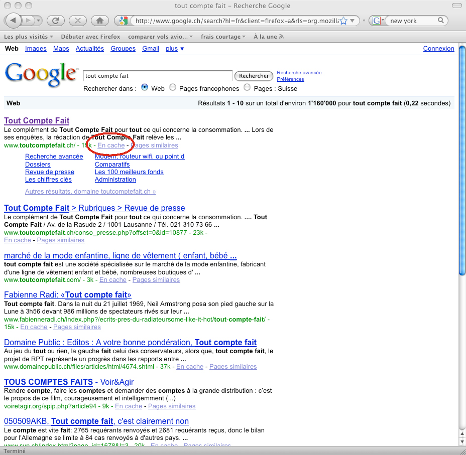Expand the 'plus' more services menu
Screen dimensions: 466x455
tap(175, 48)
